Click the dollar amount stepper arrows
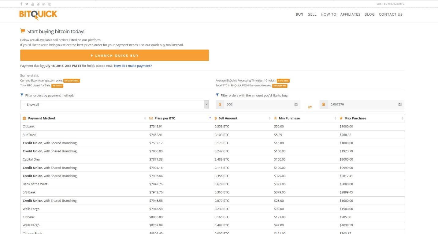The height and width of the screenshot is (234, 438). click(x=296, y=104)
